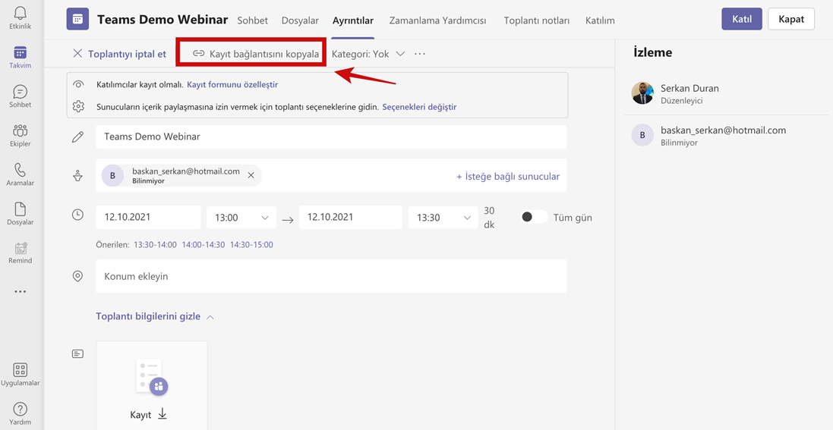Open the Uygulamalar apps icon
This screenshot has width=833, height=430.
pos(21,370)
